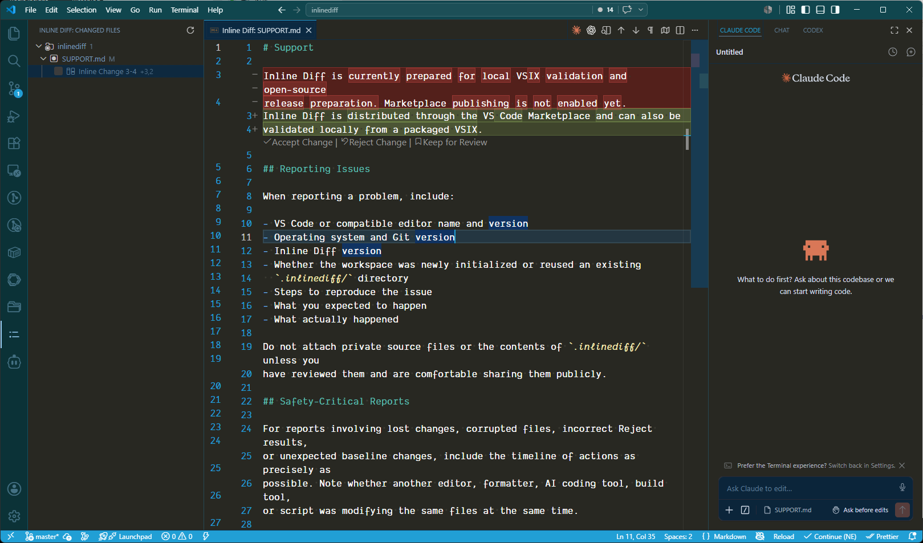Toggle whitespace pilcrow icon in editor toolbar

tap(650, 30)
